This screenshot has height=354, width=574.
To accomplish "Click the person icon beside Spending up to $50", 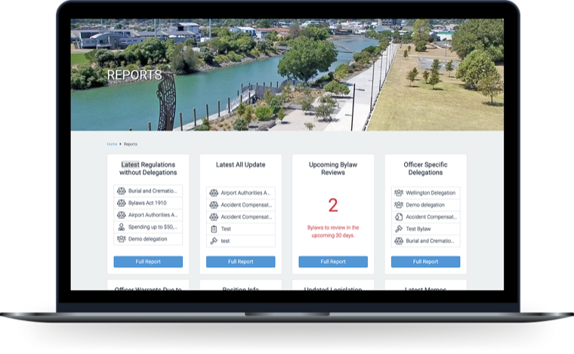I will 121,227.
